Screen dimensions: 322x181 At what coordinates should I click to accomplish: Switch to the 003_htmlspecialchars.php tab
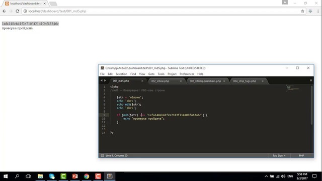[x=207, y=81]
